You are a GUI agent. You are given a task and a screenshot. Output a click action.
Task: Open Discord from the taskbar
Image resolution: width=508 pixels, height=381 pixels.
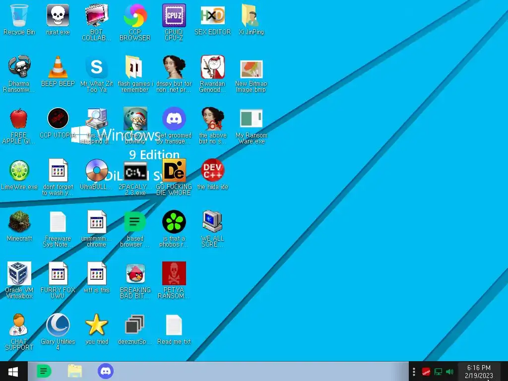coord(106,371)
